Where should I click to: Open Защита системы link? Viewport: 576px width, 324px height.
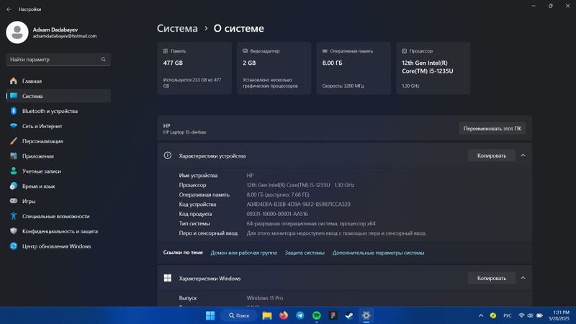(x=305, y=253)
